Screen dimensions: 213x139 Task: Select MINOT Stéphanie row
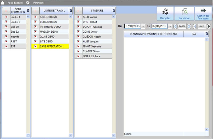[93, 46]
